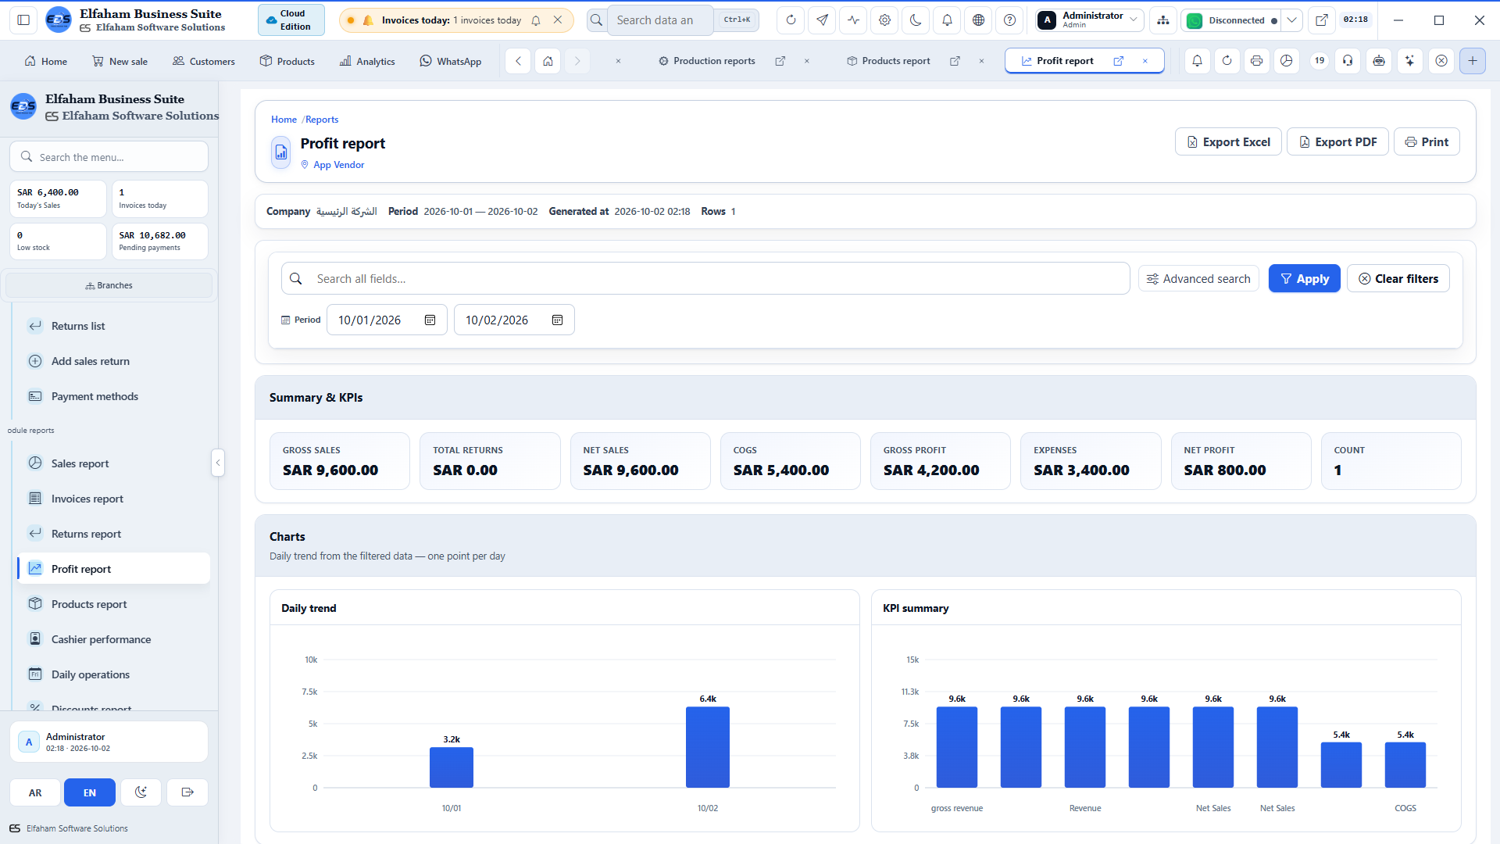Export report as PDF

coord(1337,142)
